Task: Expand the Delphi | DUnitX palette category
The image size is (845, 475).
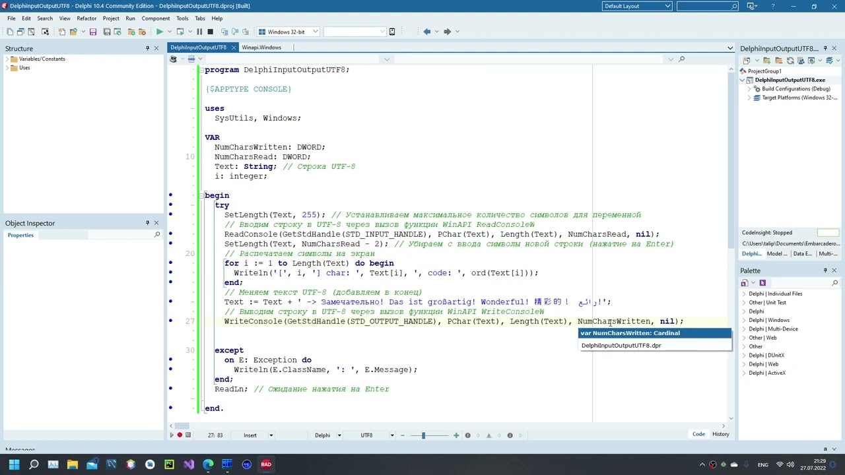Action: point(744,356)
